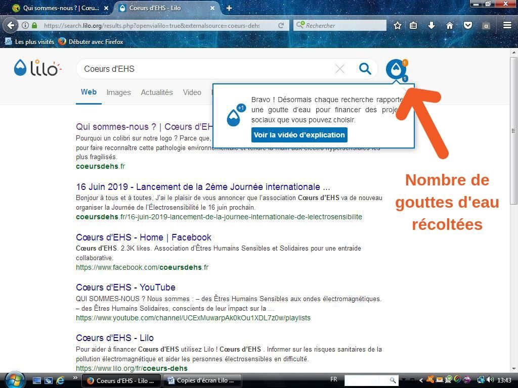The image size is (518, 388).
Task: Click the grey 'a' extension icon
Action: (486, 26)
